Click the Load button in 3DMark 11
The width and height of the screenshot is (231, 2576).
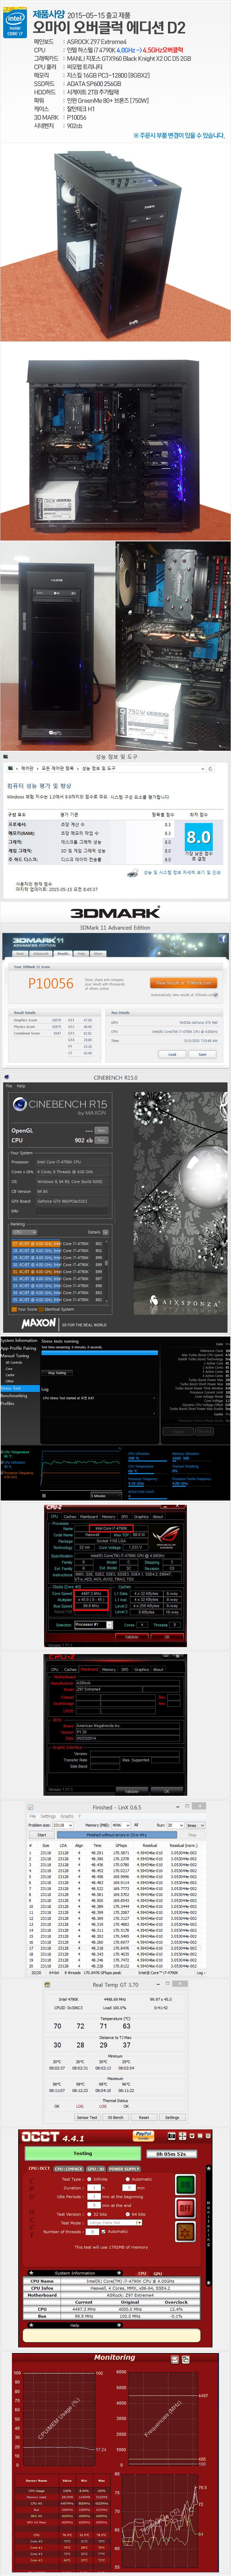pyautogui.click(x=171, y=1054)
